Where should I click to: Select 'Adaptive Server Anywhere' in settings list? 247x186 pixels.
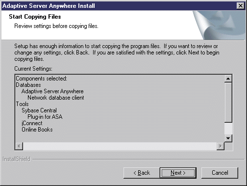52,91
